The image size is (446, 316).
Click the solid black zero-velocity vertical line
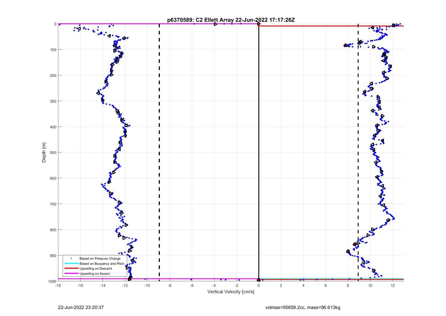259,152
